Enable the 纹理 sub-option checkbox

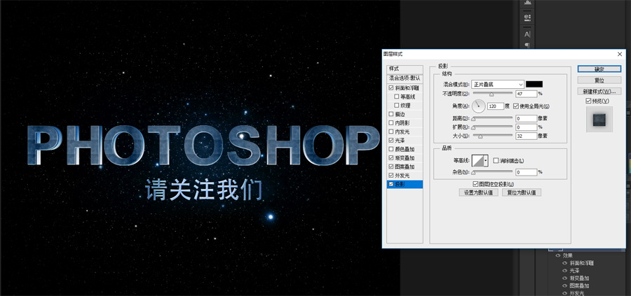point(397,105)
